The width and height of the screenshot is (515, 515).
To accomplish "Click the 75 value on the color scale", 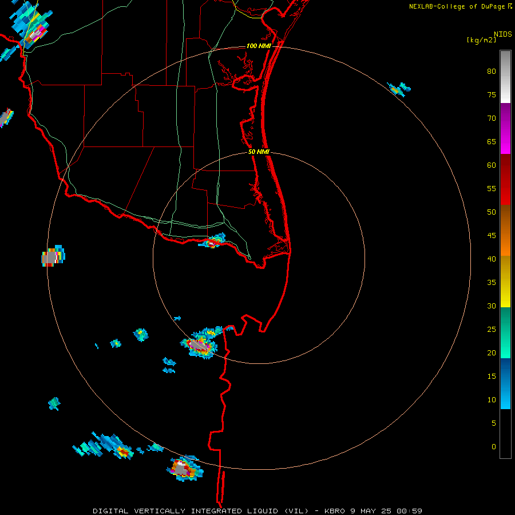I will (492, 94).
